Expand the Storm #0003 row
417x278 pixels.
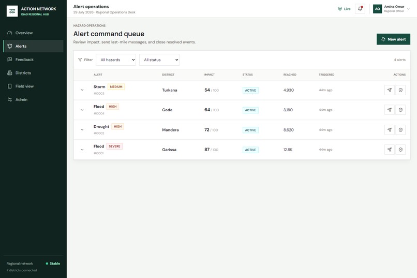pyautogui.click(x=82, y=90)
